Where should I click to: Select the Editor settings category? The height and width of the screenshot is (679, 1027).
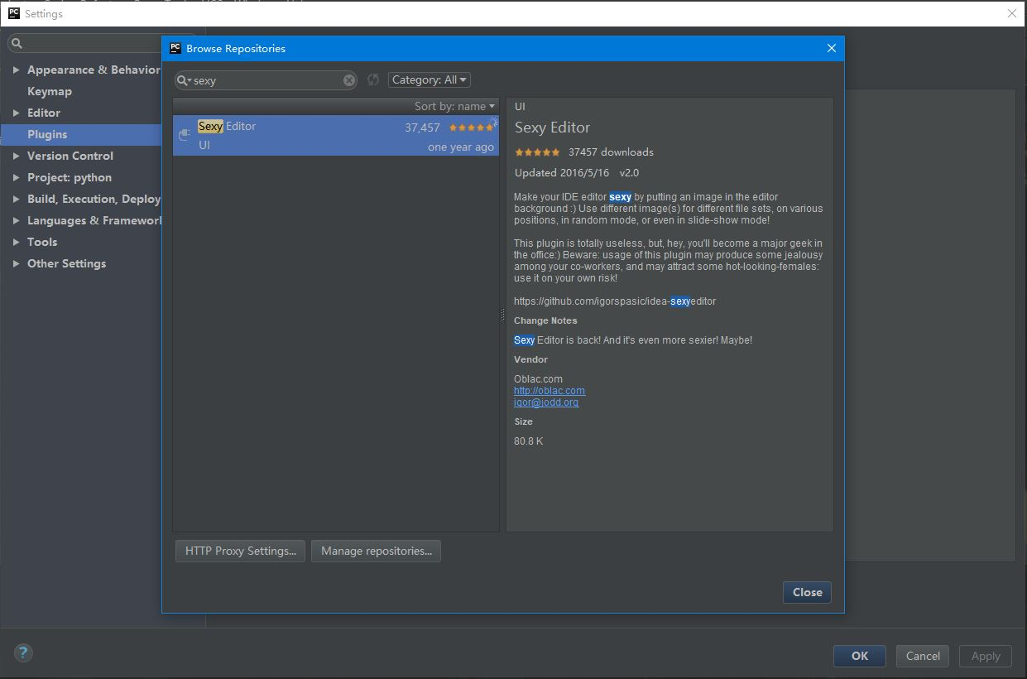(44, 113)
